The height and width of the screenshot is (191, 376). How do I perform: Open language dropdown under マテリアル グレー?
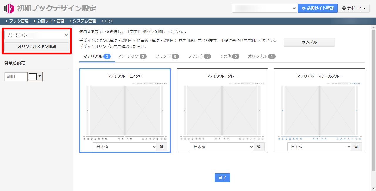(221, 147)
